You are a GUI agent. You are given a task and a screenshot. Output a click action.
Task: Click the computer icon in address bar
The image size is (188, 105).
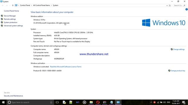click(16, 5)
